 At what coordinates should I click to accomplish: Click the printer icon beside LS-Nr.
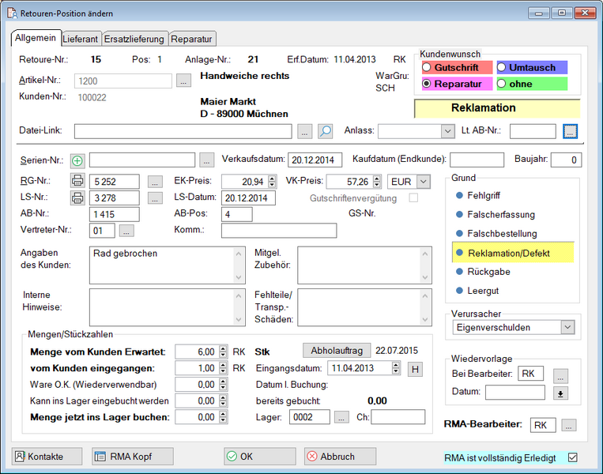[x=77, y=197]
